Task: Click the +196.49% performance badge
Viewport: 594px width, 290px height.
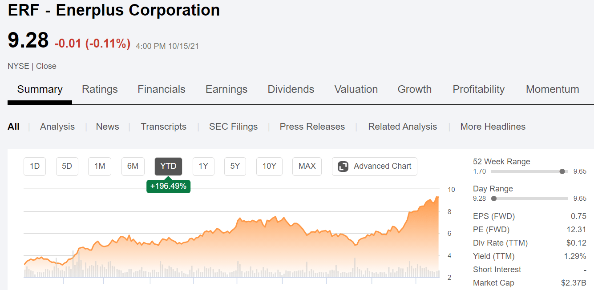Action: point(168,186)
